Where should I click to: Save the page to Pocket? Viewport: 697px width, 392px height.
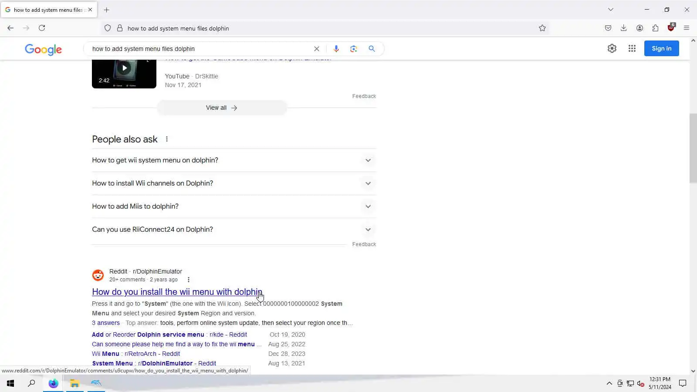click(608, 28)
